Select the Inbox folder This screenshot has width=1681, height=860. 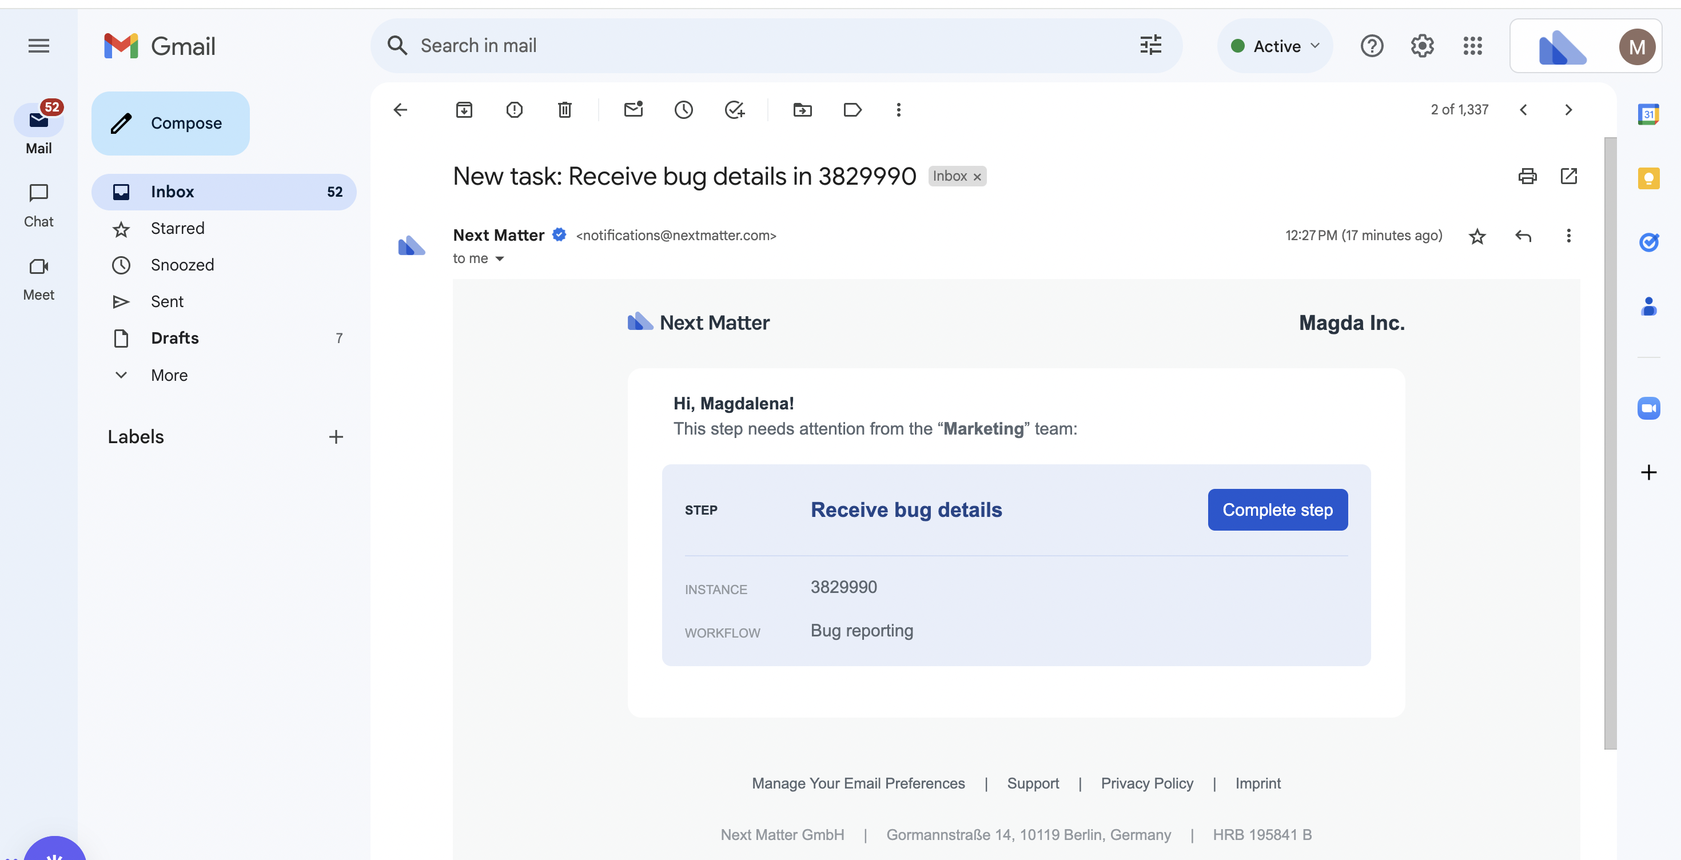pos(224,192)
